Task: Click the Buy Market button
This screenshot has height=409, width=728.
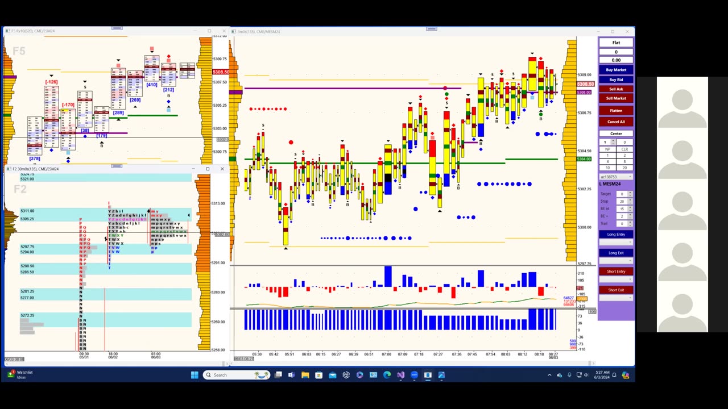Action: 616,70
